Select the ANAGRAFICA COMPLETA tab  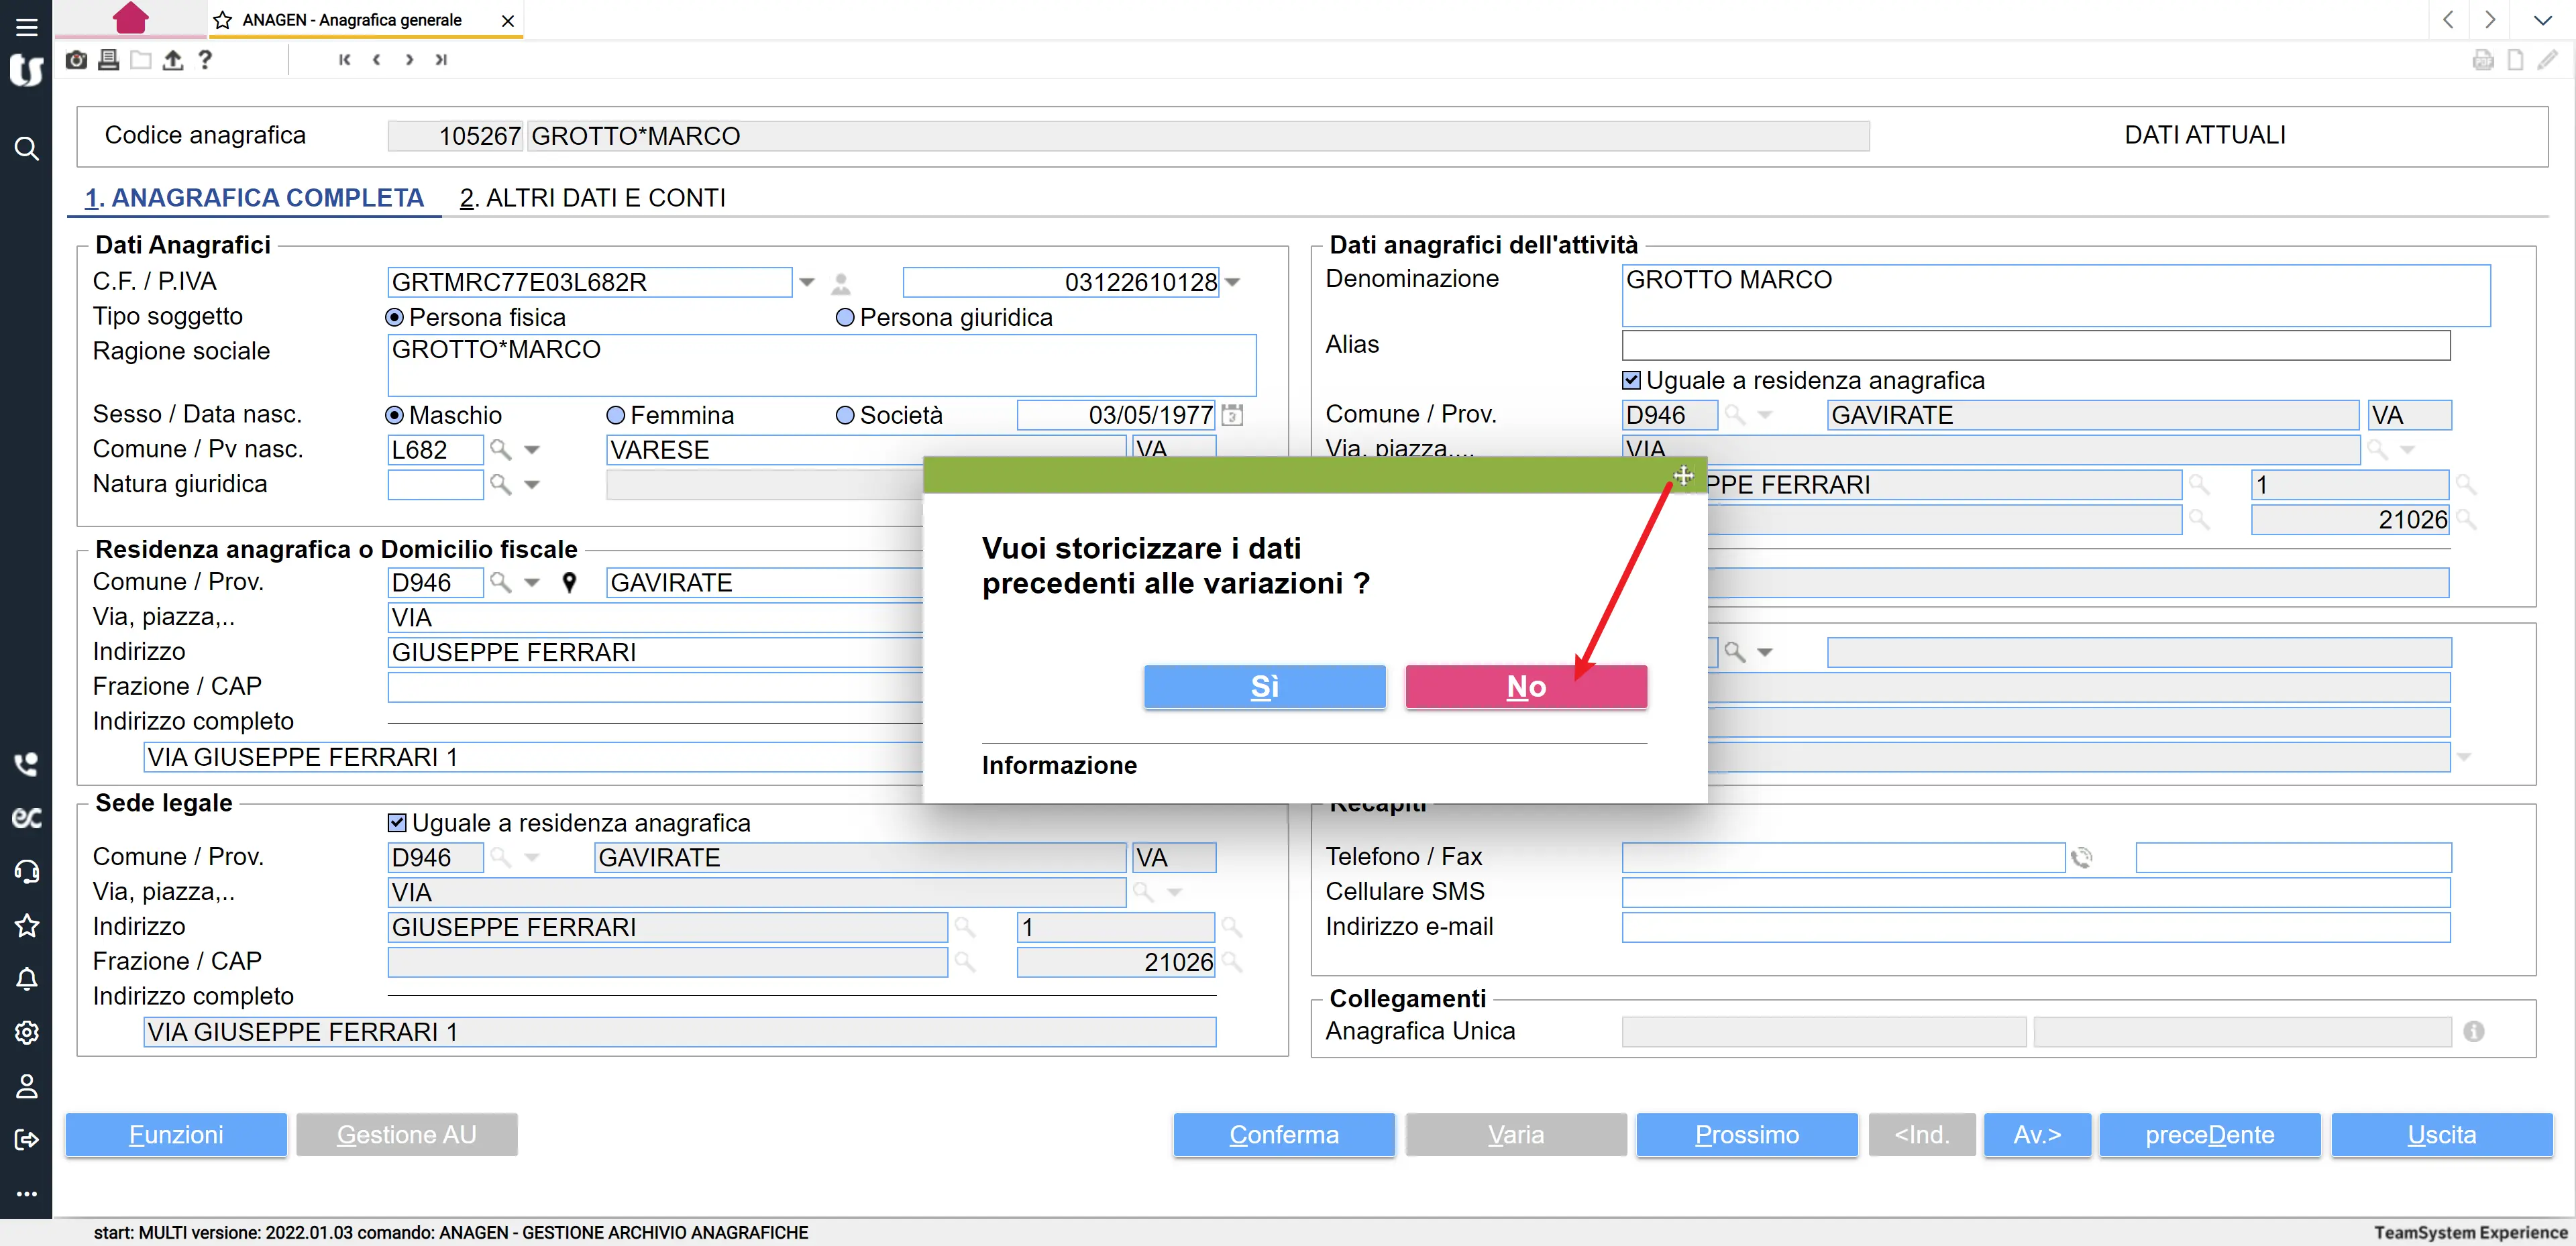pyautogui.click(x=254, y=198)
